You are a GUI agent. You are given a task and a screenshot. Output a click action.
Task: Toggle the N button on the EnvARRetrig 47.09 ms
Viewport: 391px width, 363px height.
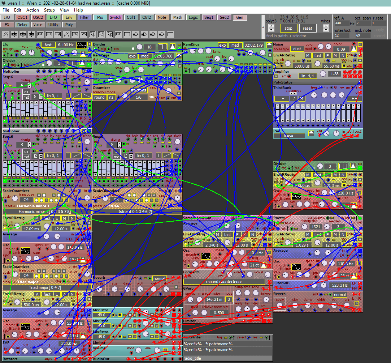(x=72, y=218)
